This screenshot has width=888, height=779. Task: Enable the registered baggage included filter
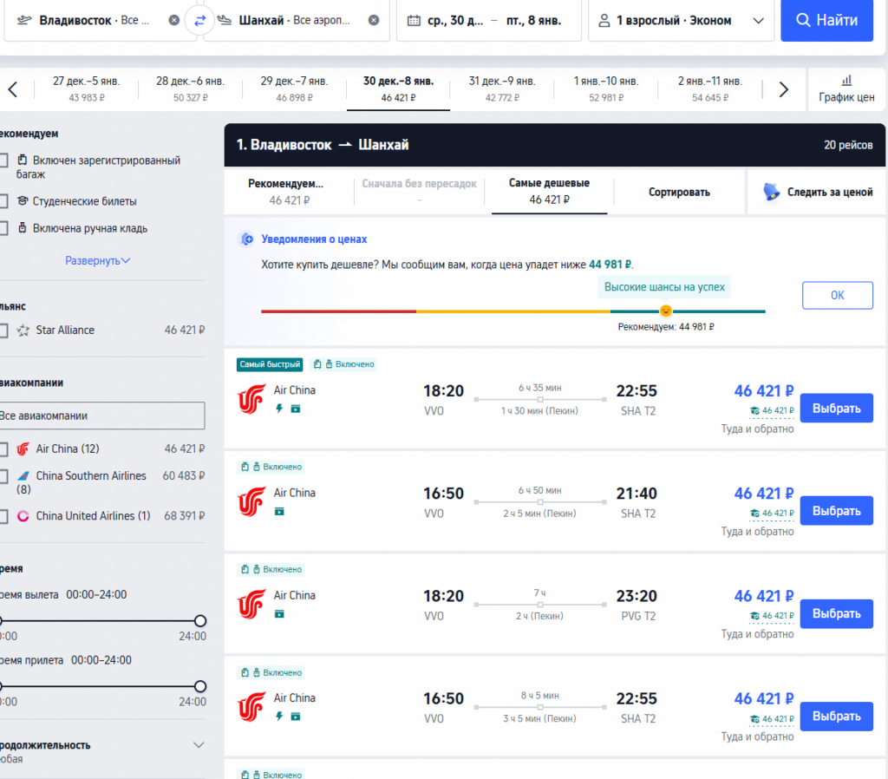tap(3, 160)
